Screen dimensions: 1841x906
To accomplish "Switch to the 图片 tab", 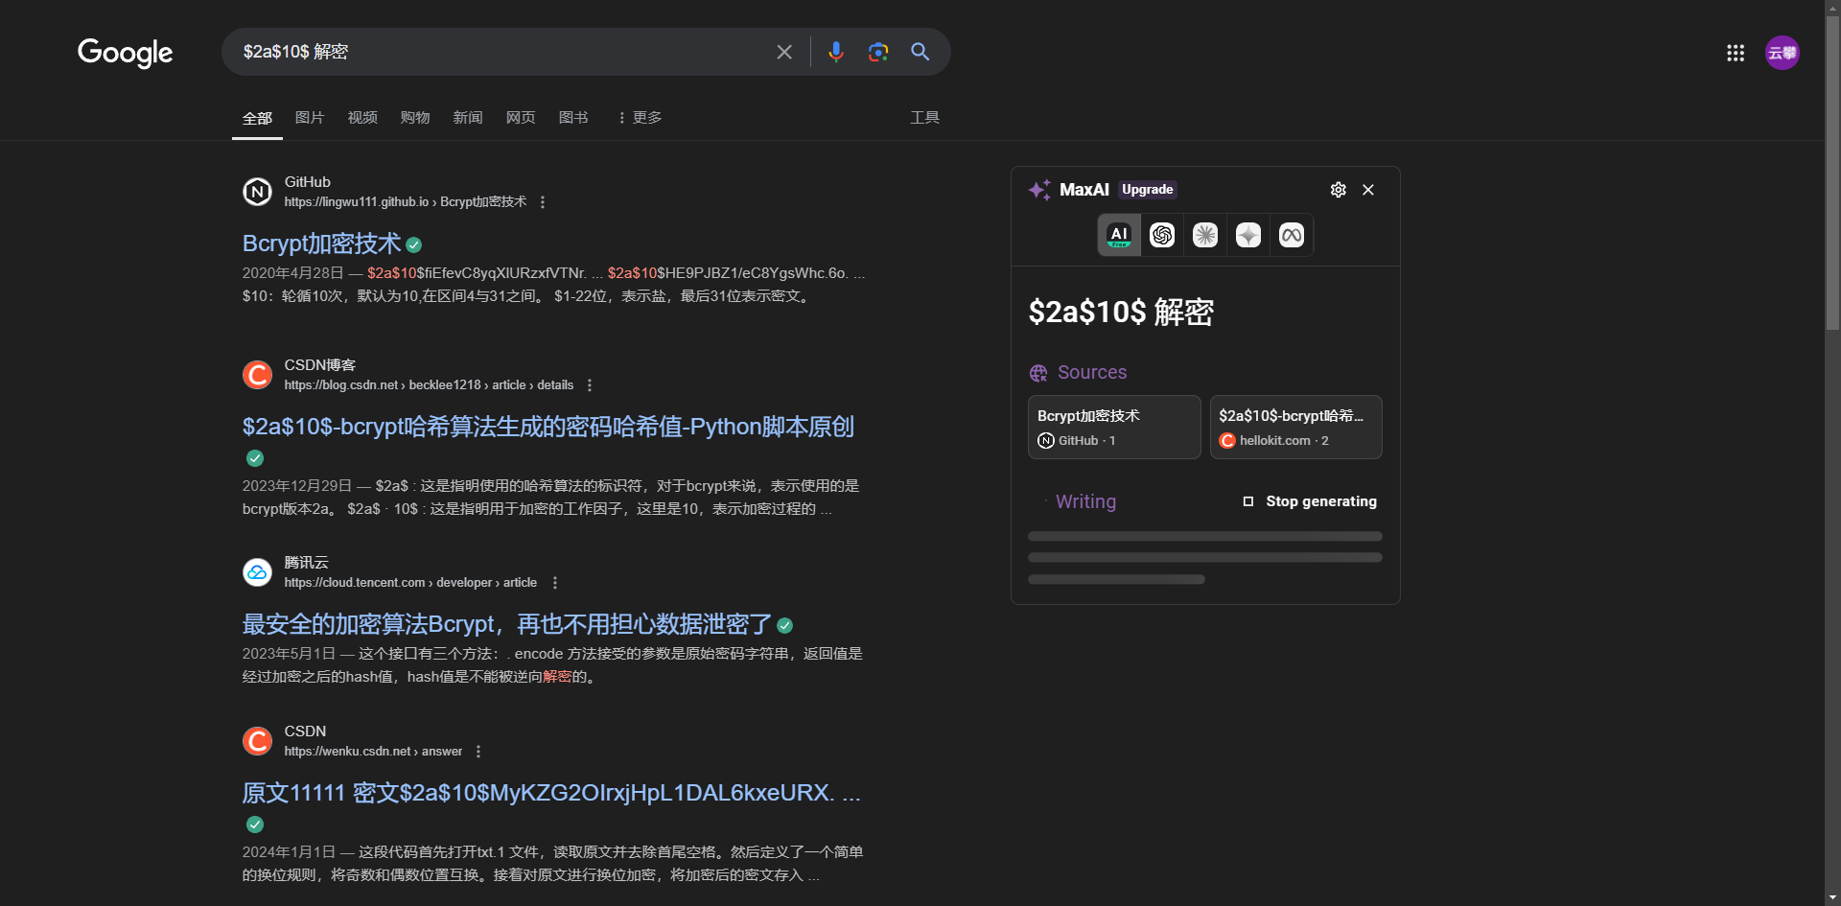I will pos(310,118).
